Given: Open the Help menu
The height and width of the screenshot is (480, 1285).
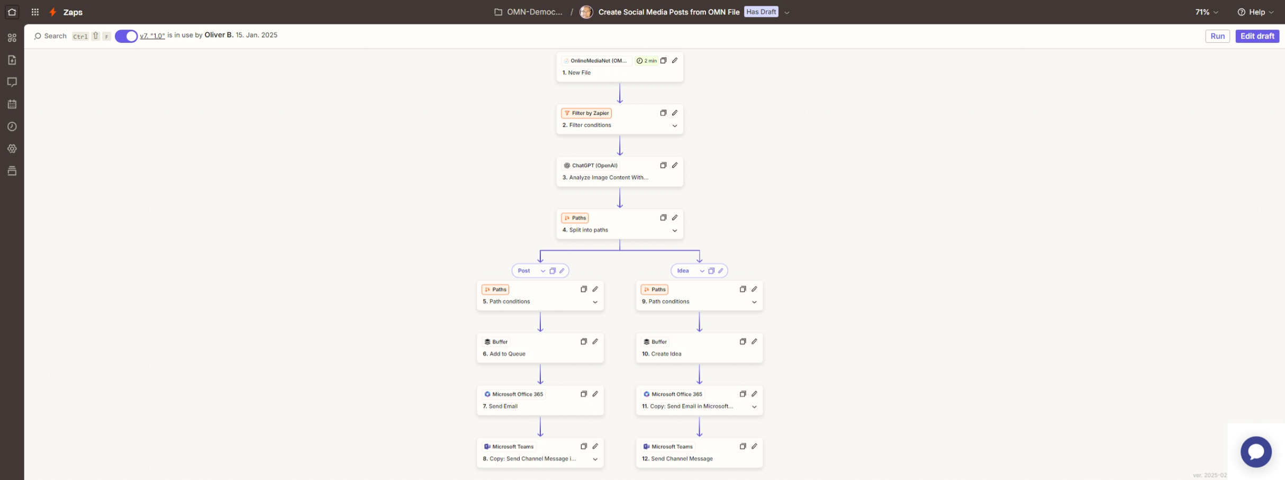Looking at the screenshot, I should pos(1255,12).
